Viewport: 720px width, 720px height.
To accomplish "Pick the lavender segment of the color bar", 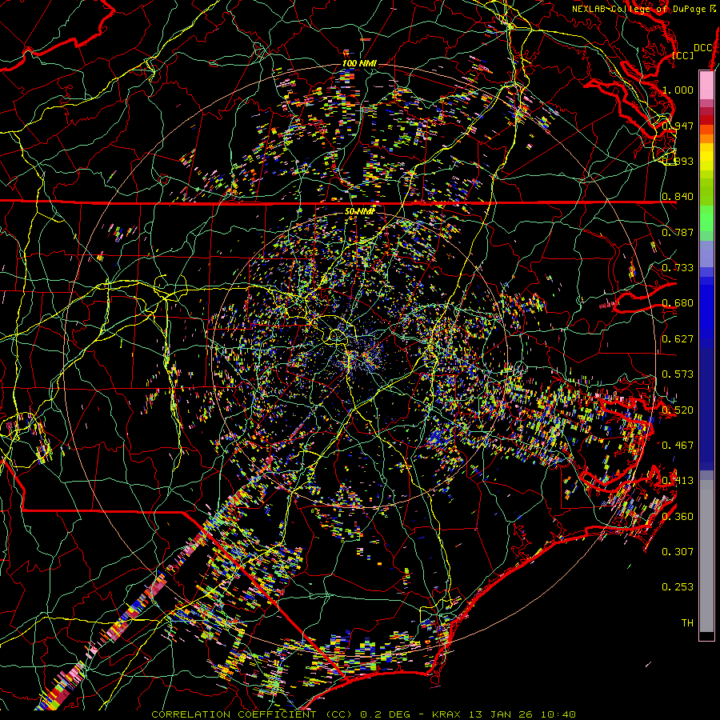I will 706,254.
